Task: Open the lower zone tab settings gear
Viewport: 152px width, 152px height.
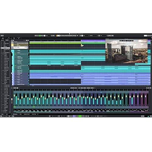Action: pyautogui.click(x=38, y=114)
